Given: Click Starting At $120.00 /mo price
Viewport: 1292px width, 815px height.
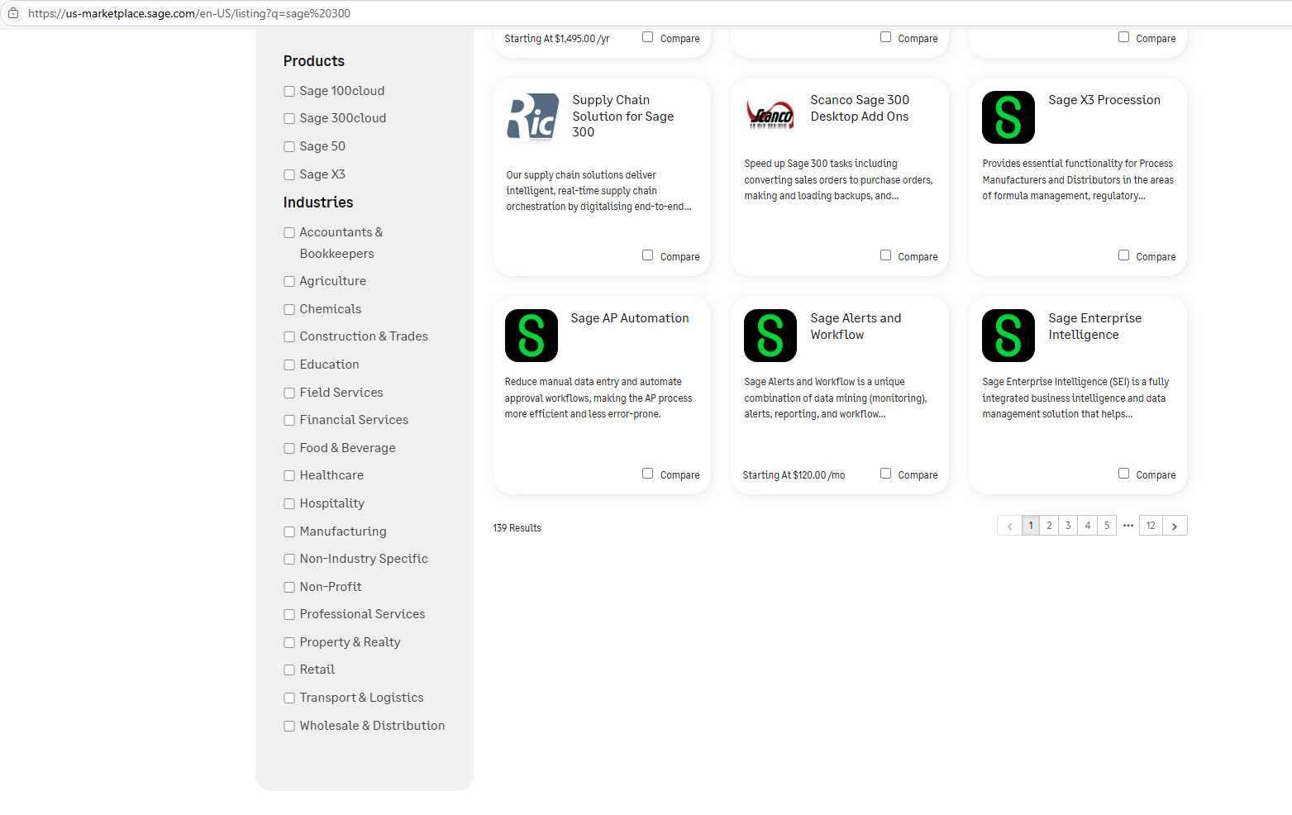Looking at the screenshot, I should [x=794, y=475].
